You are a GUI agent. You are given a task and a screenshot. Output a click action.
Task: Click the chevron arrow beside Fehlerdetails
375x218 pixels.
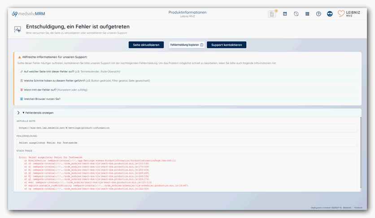click(x=18, y=113)
